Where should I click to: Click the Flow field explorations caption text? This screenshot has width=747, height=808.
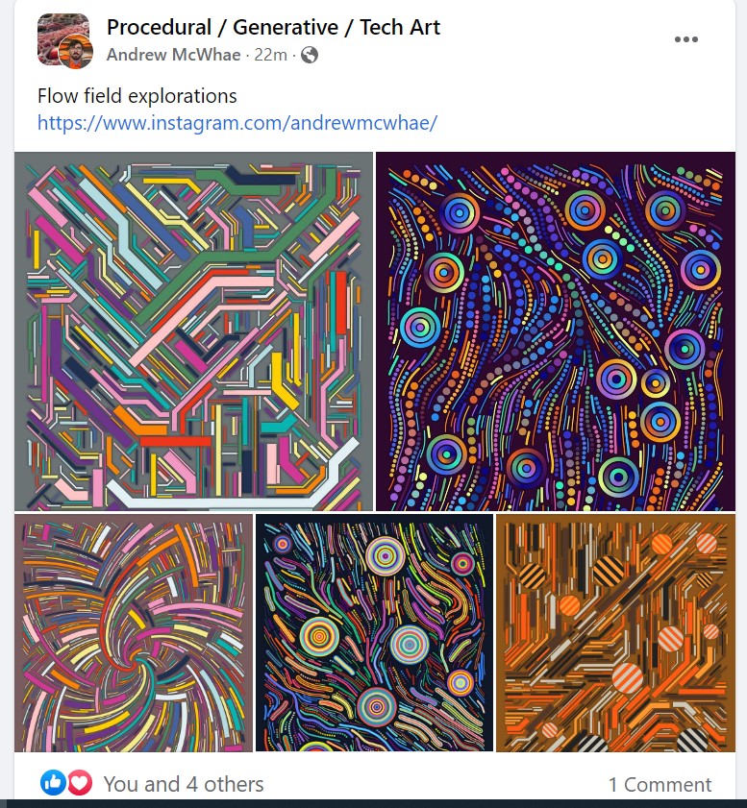click(x=137, y=96)
